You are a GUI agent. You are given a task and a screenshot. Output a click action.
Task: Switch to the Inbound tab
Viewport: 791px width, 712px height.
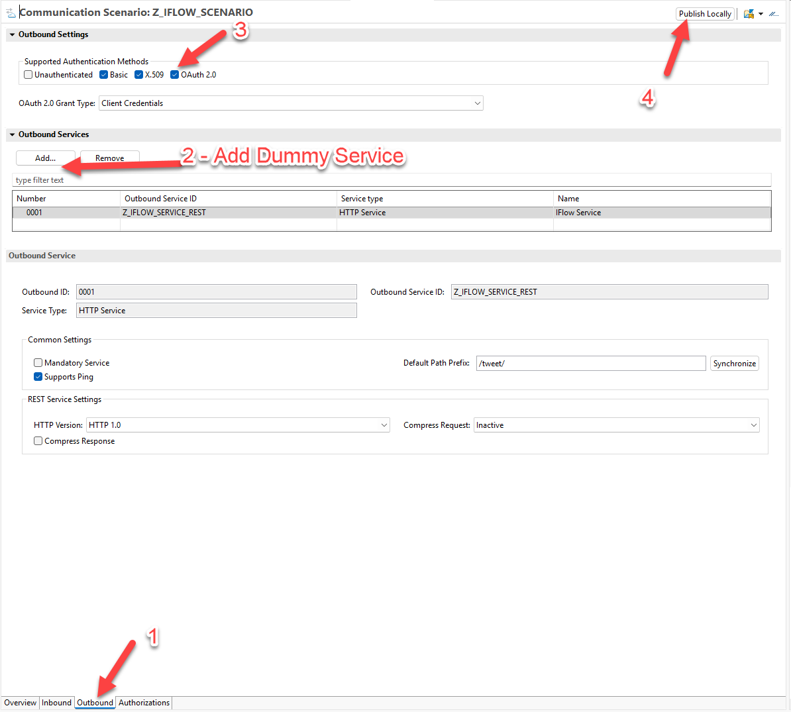click(56, 703)
